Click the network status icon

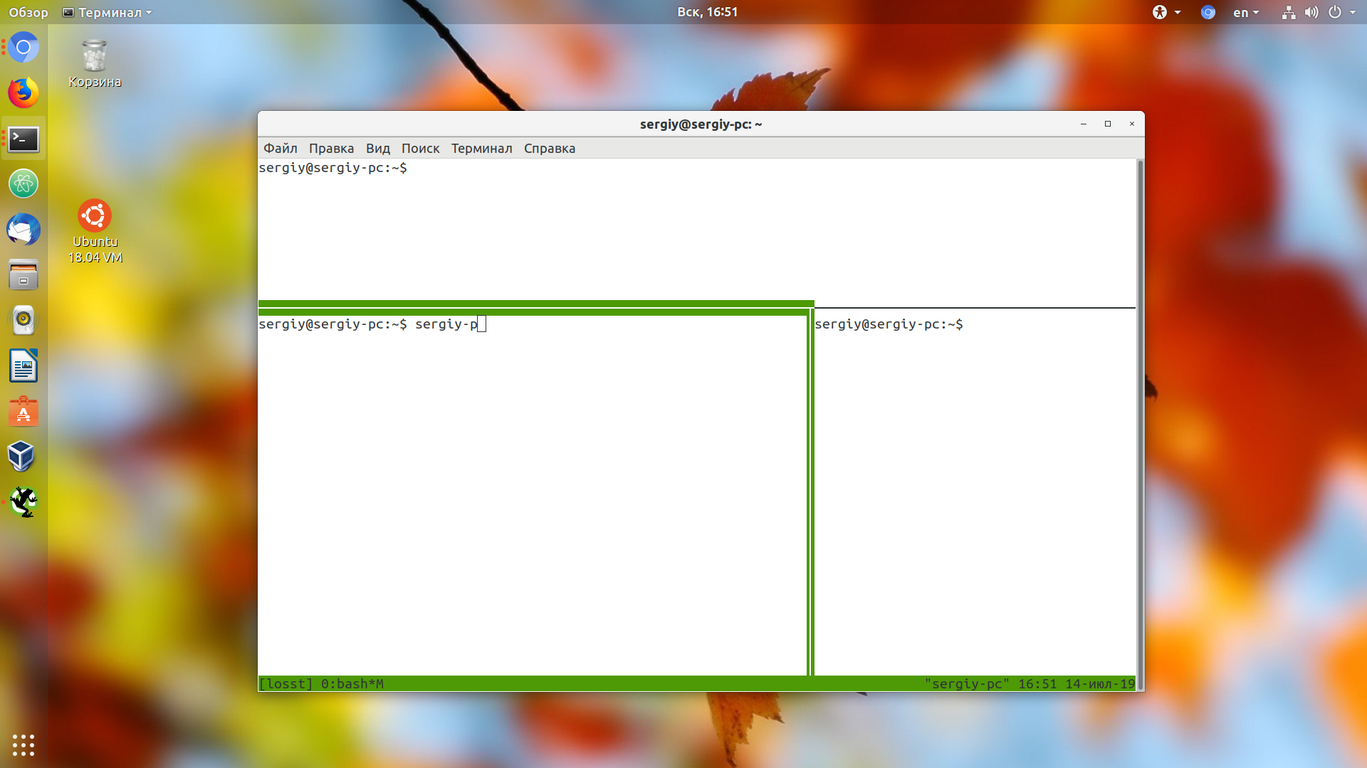pos(1288,12)
